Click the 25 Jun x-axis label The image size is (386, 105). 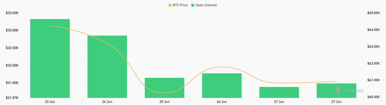(165, 102)
